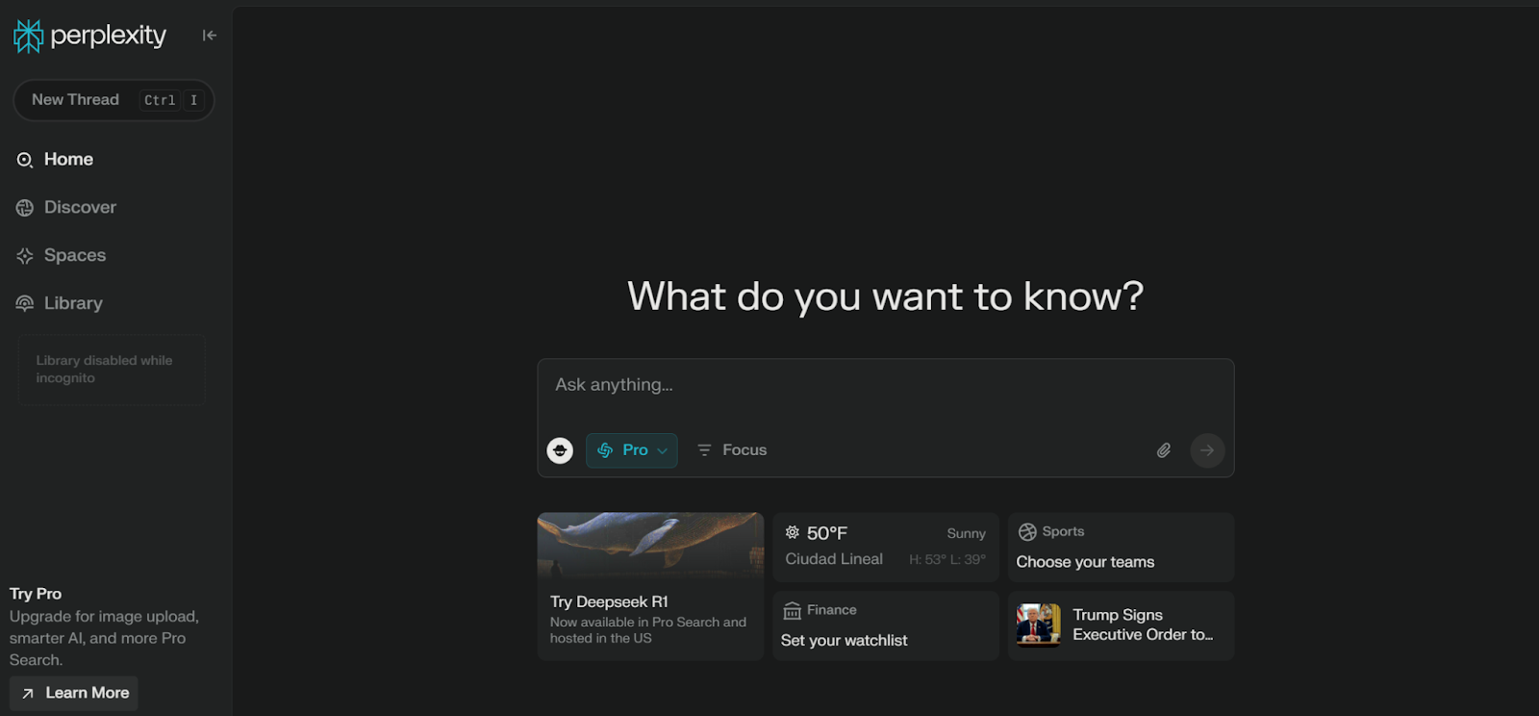The image size is (1539, 716).
Task: Open the Set your watchlist card
Action: coord(886,626)
